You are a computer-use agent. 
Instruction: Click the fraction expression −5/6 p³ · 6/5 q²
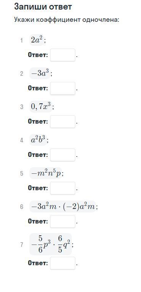50,244
